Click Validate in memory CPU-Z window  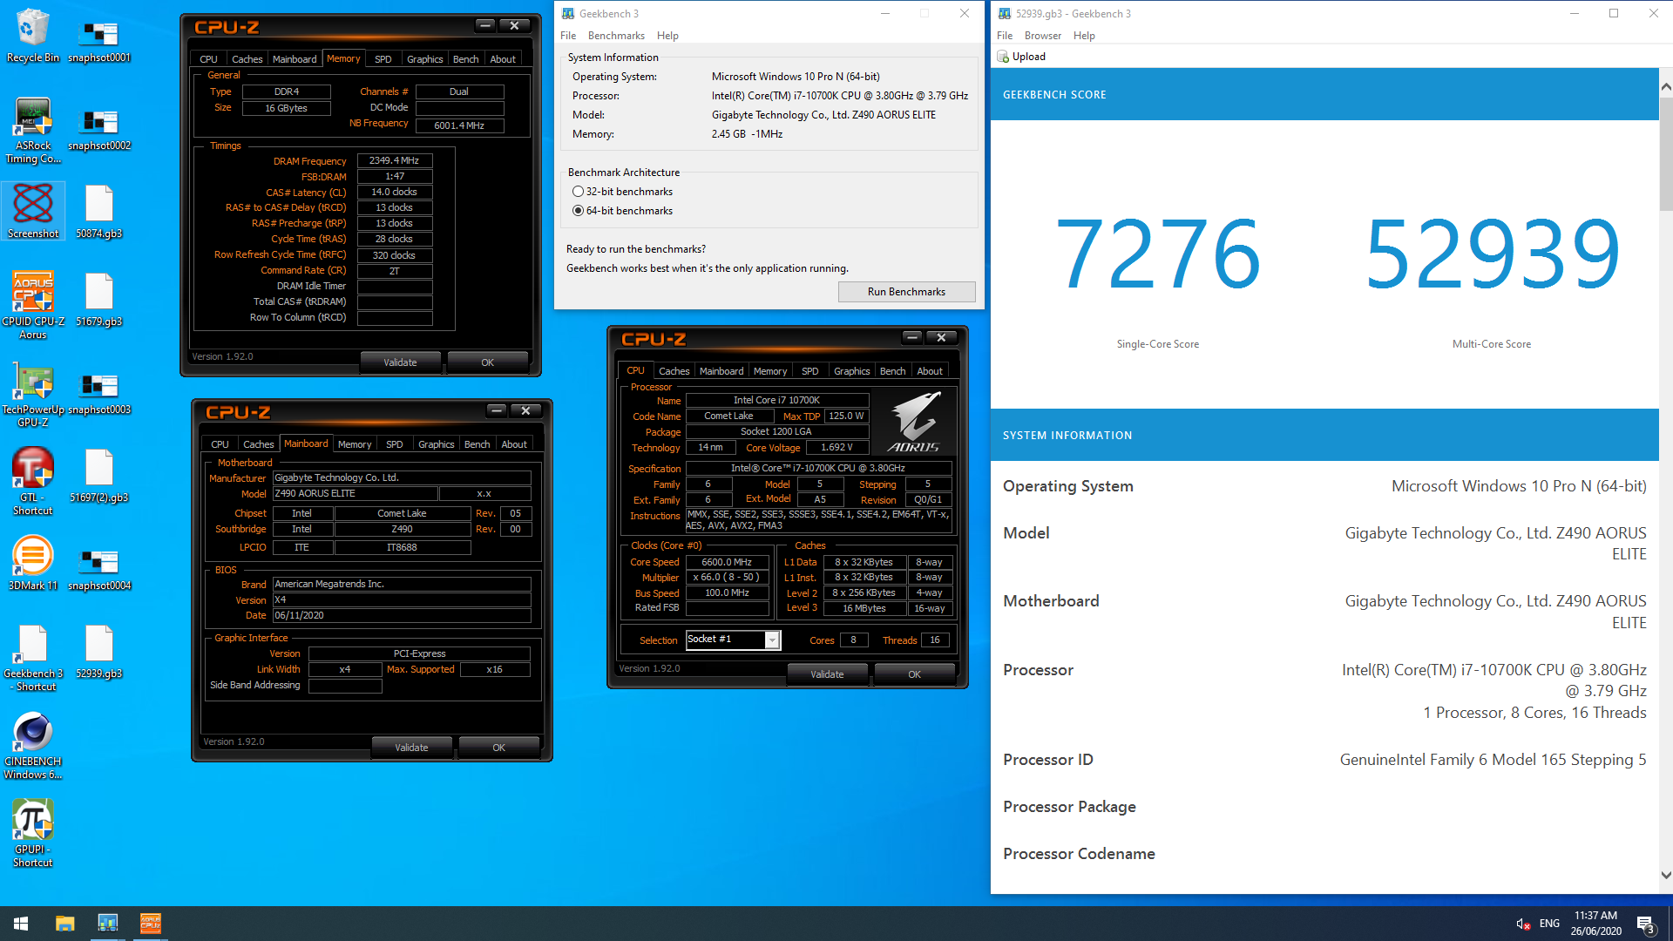point(400,362)
